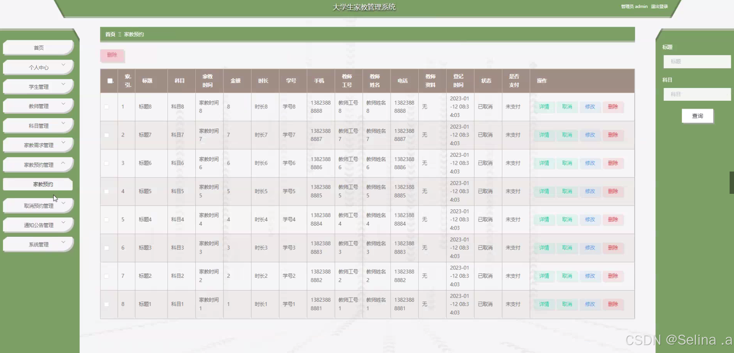Tick the select-all checkbox in table header
Viewport: 734px width, 353px height.
coord(110,81)
